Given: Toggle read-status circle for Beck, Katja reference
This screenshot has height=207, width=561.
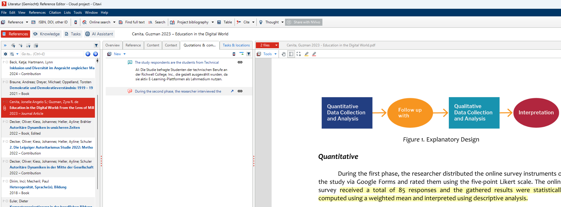Looking at the screenshot, I should pos(7,62).
